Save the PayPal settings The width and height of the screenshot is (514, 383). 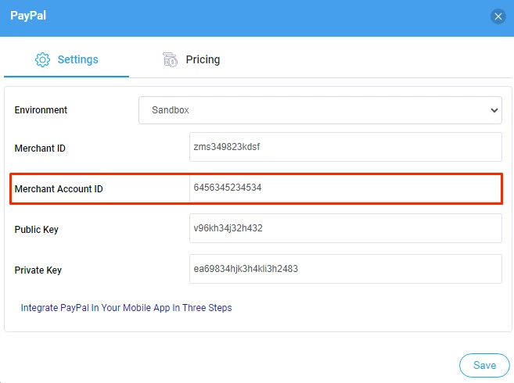click(484, 365)
